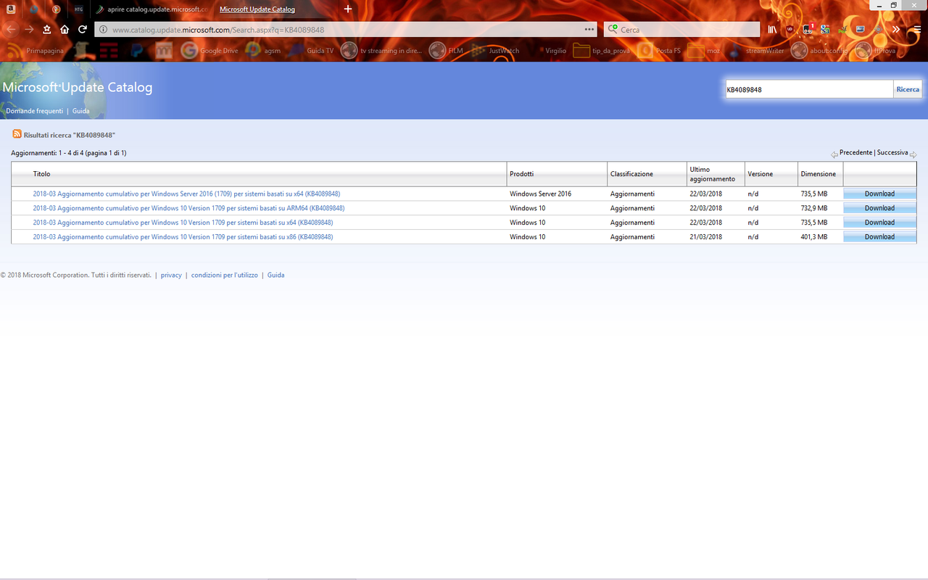Open the Windows Server 2016 (1709) x64 update link

186,194
